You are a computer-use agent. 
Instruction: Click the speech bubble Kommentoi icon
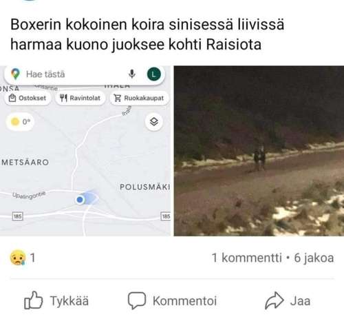(137, 300)
